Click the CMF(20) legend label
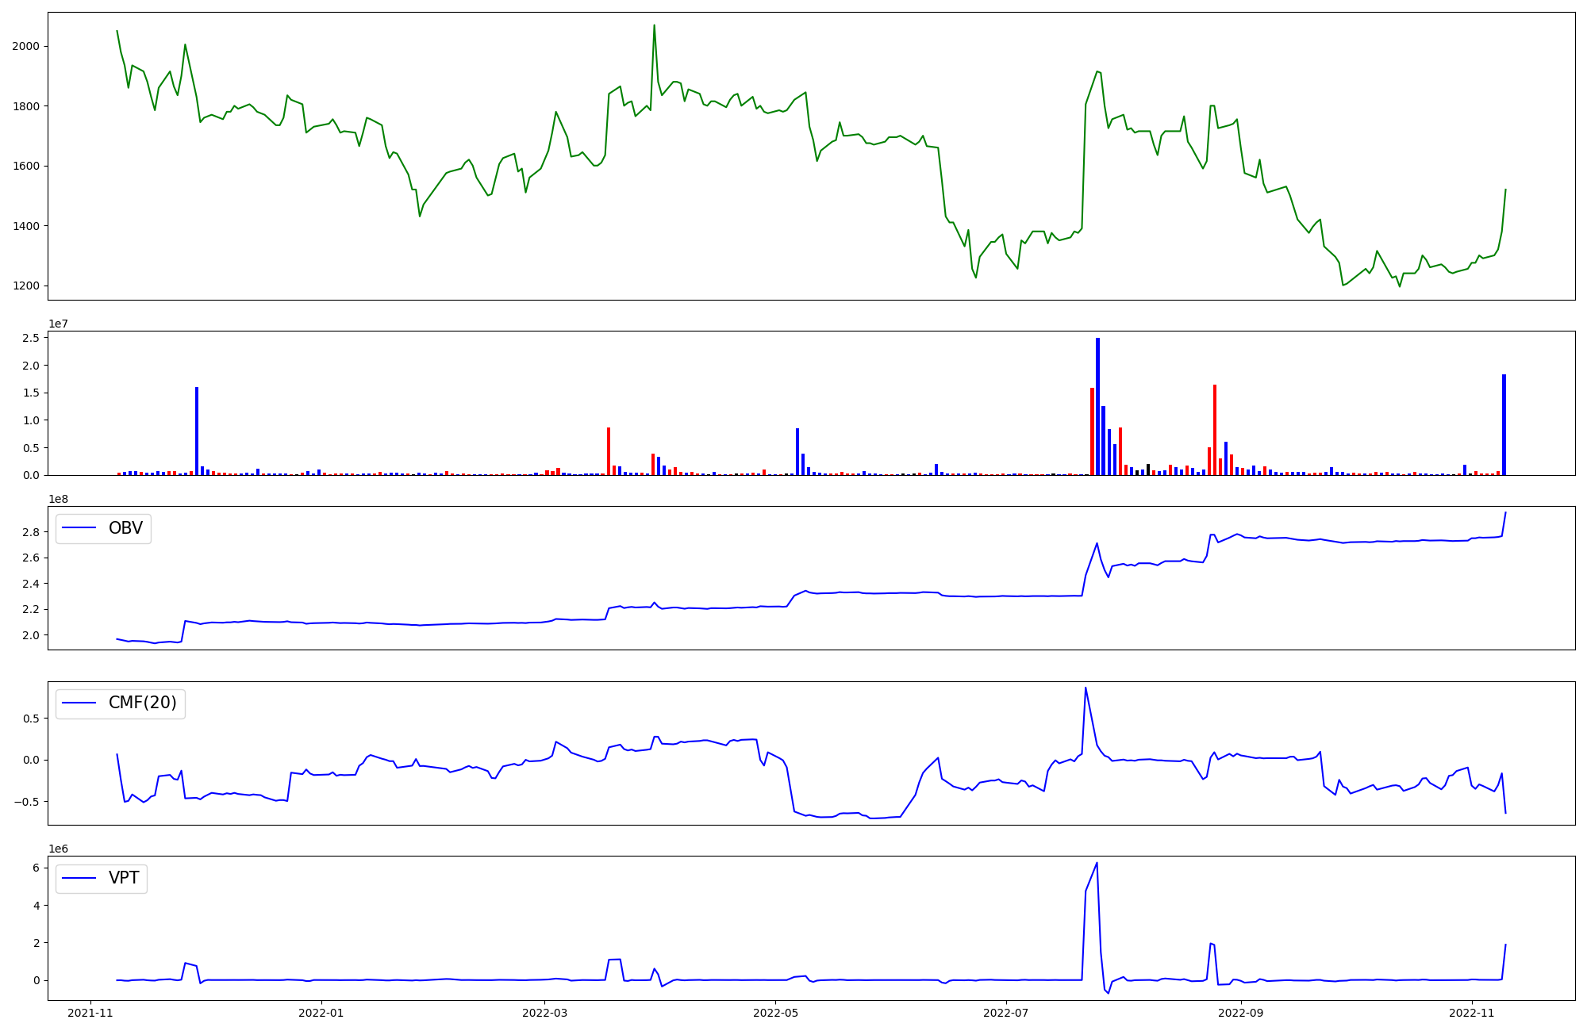The width and height of the screenshot is (1587, 1031). pyautogui.click(x=142, y=703)
